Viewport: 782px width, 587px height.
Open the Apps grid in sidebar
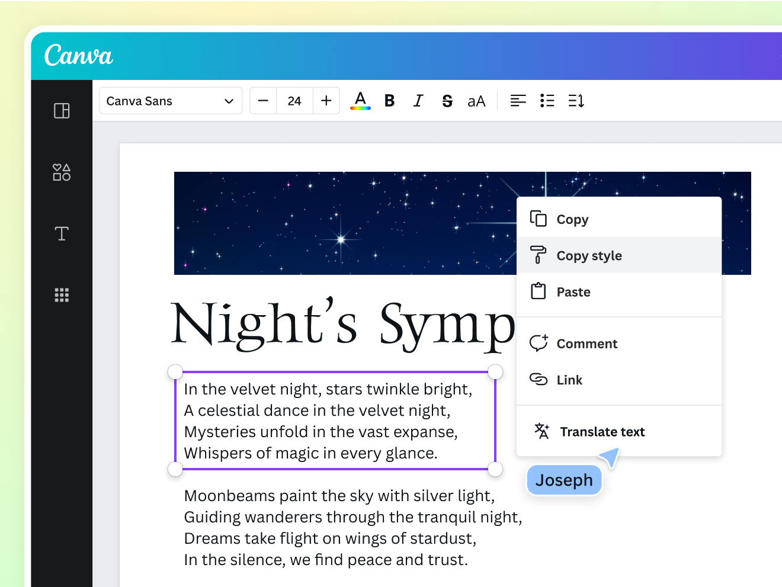[61, 294]
